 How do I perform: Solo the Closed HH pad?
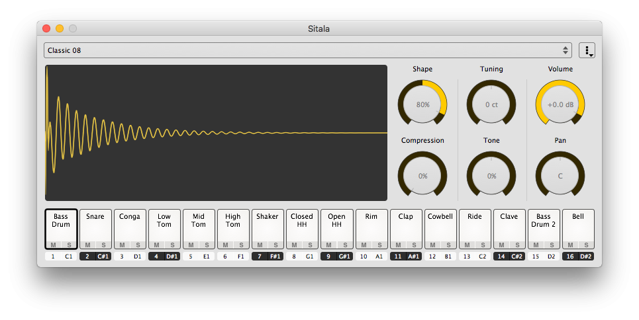[310, 245]
